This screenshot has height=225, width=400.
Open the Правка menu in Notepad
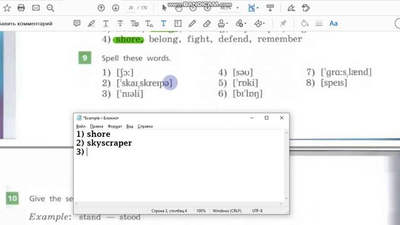[x=96, y=126]
